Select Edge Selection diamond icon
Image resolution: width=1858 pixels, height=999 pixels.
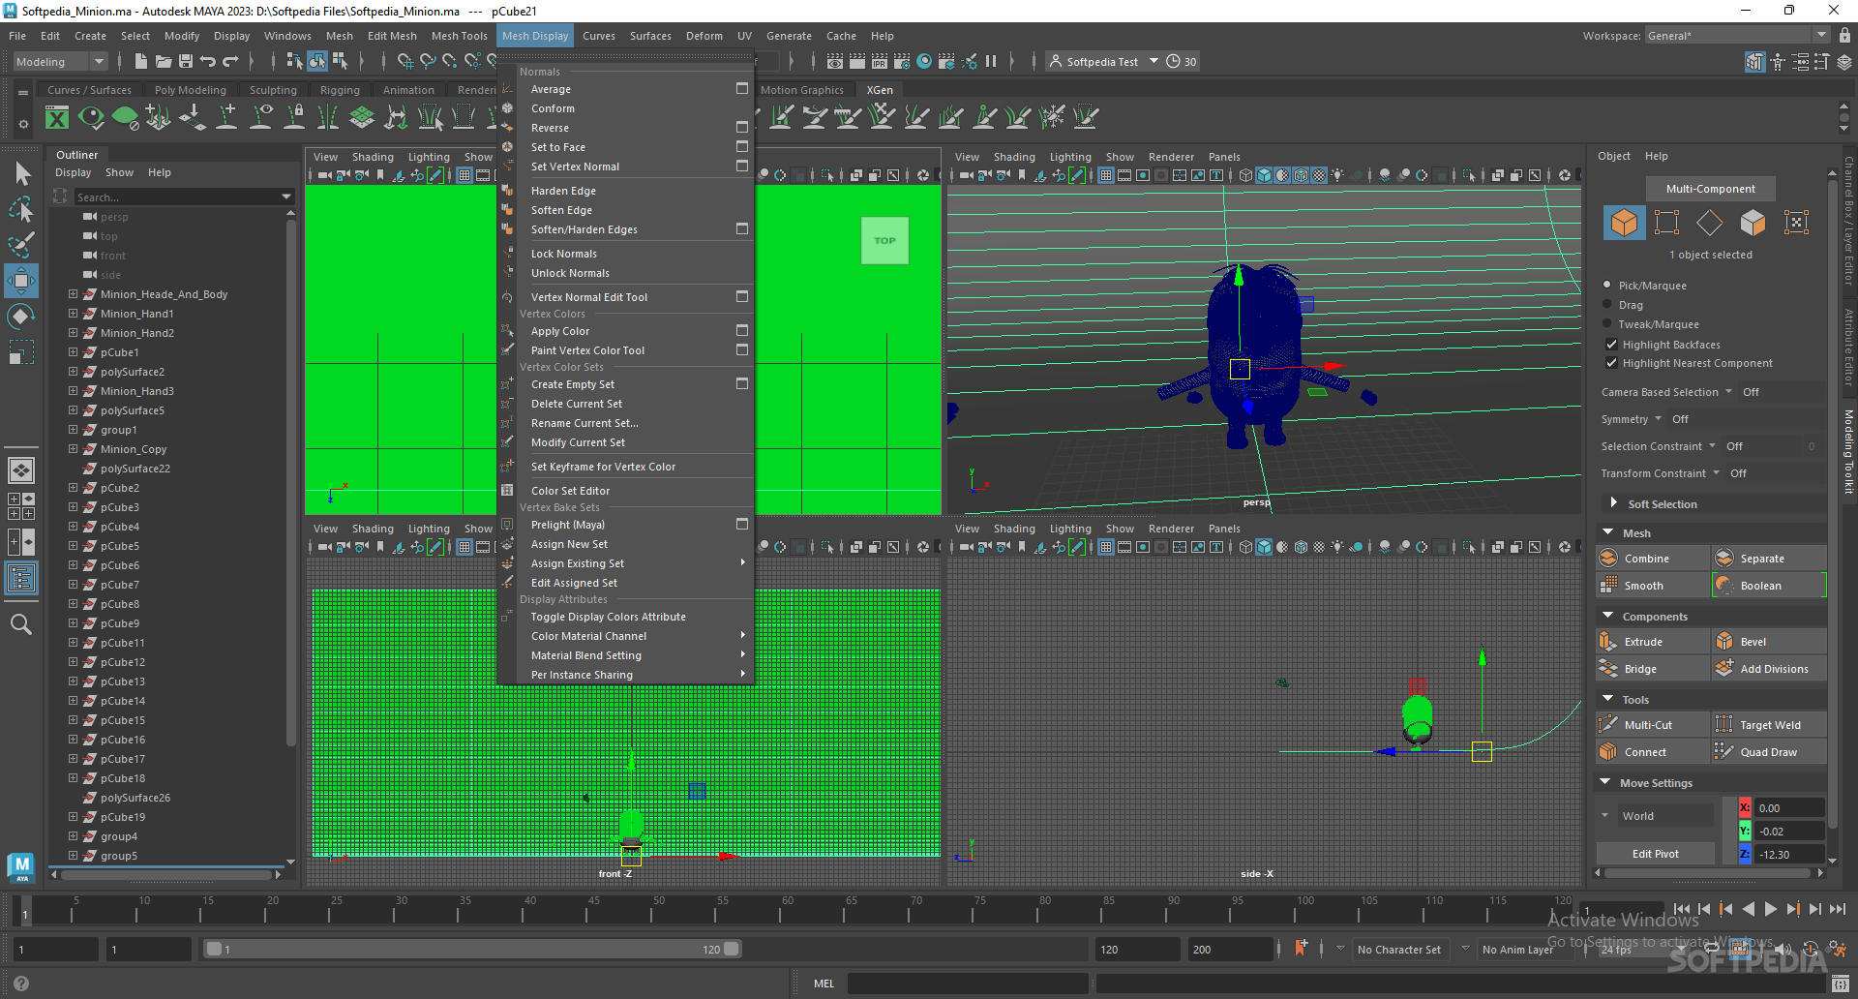(x=1710, y=223)
